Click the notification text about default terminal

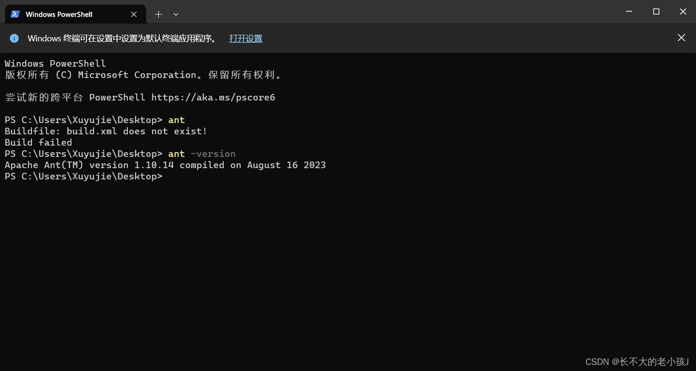point(123,39)
